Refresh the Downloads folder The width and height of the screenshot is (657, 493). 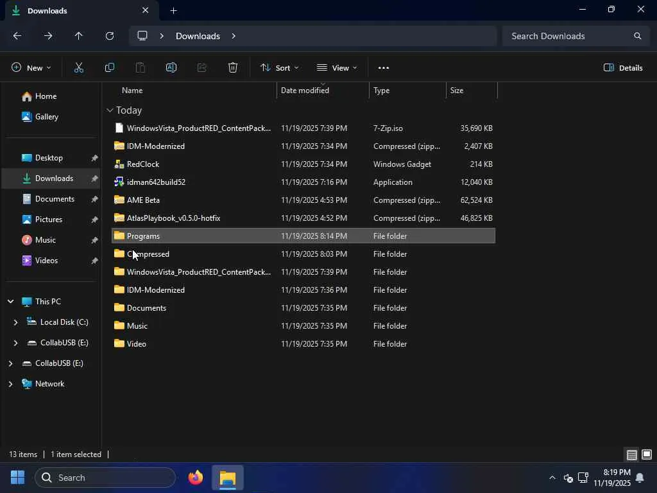point(110,36)
